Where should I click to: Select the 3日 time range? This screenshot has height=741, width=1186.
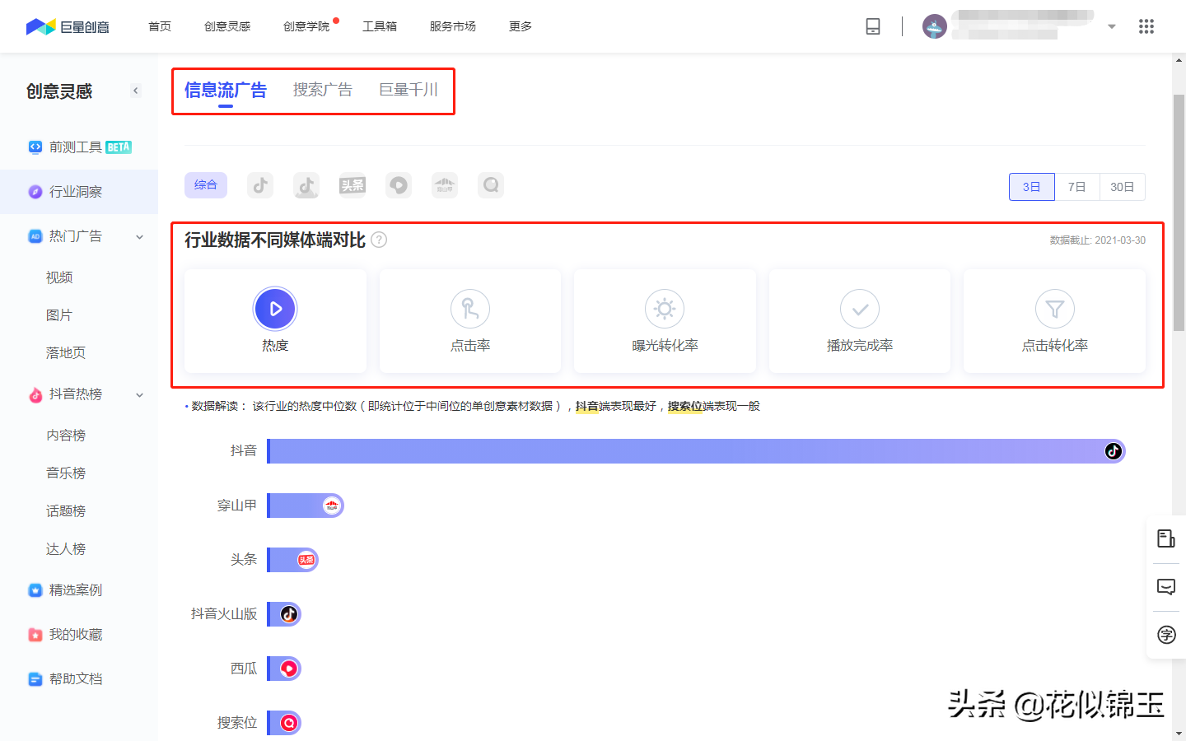tap(1032, 187)
